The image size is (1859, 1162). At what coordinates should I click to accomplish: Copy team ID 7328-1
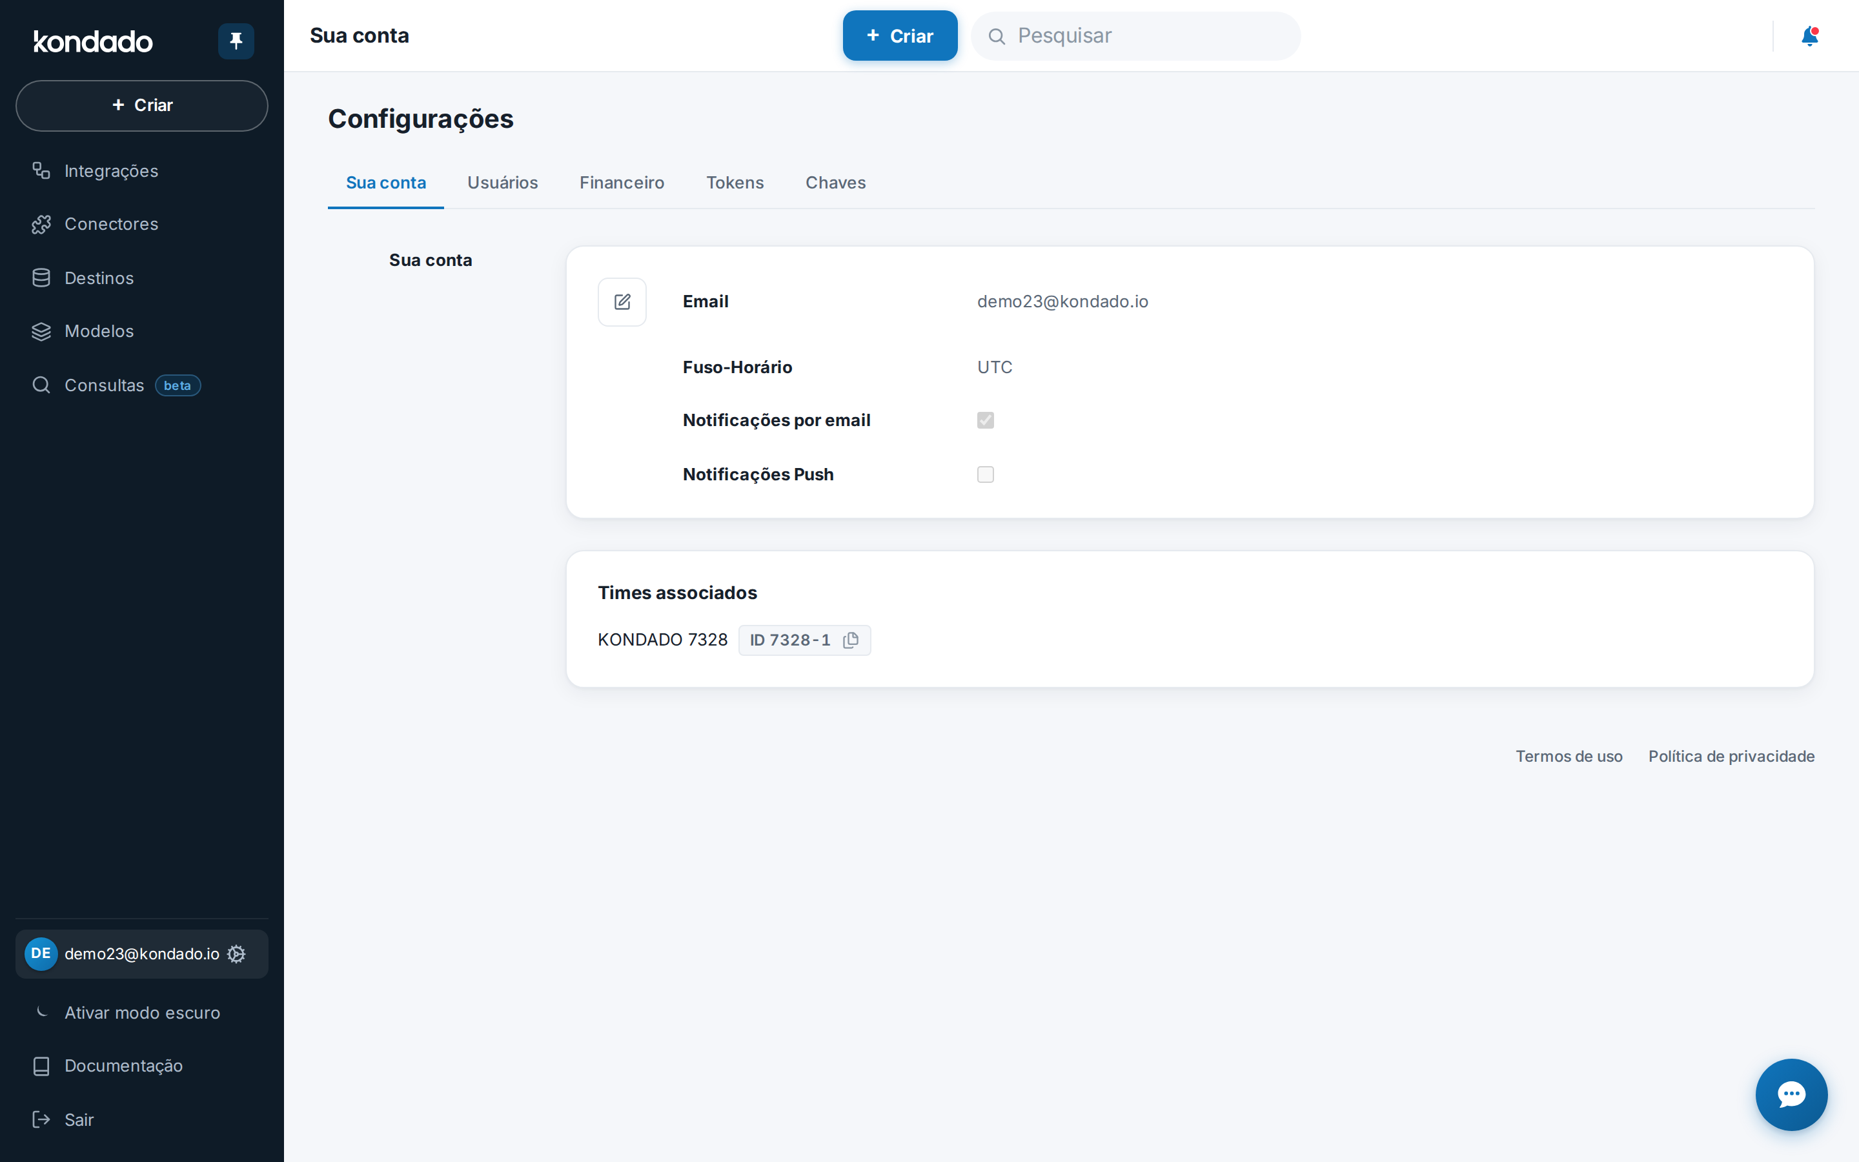pyautogui.click(x=850, y=640)
